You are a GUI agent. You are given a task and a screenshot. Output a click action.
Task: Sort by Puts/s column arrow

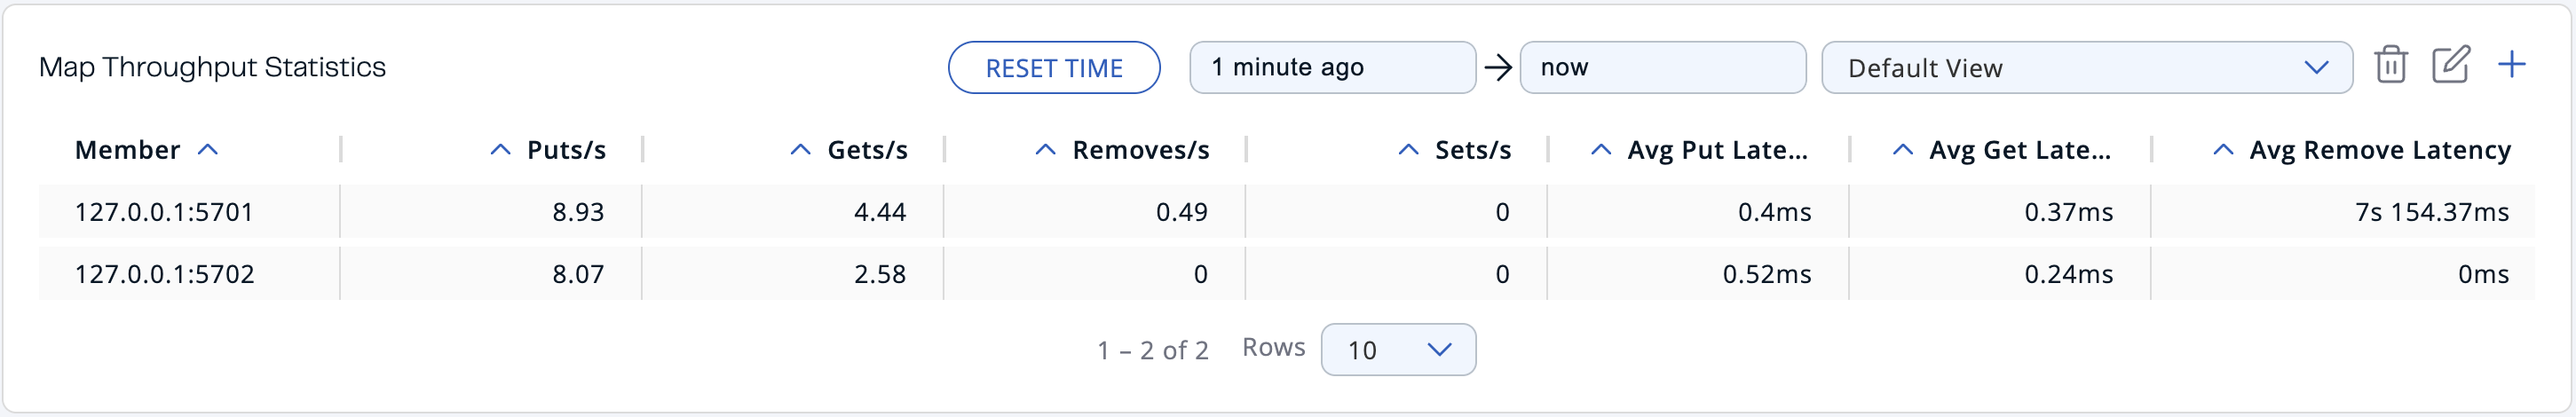[500, 150]
